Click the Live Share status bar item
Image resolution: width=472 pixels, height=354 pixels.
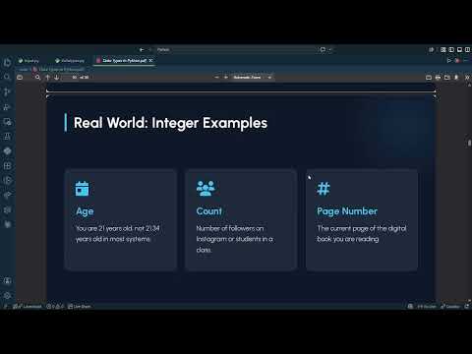(79, 307)
